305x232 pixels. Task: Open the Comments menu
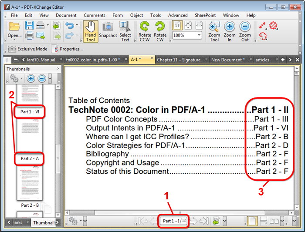point(94,15)
